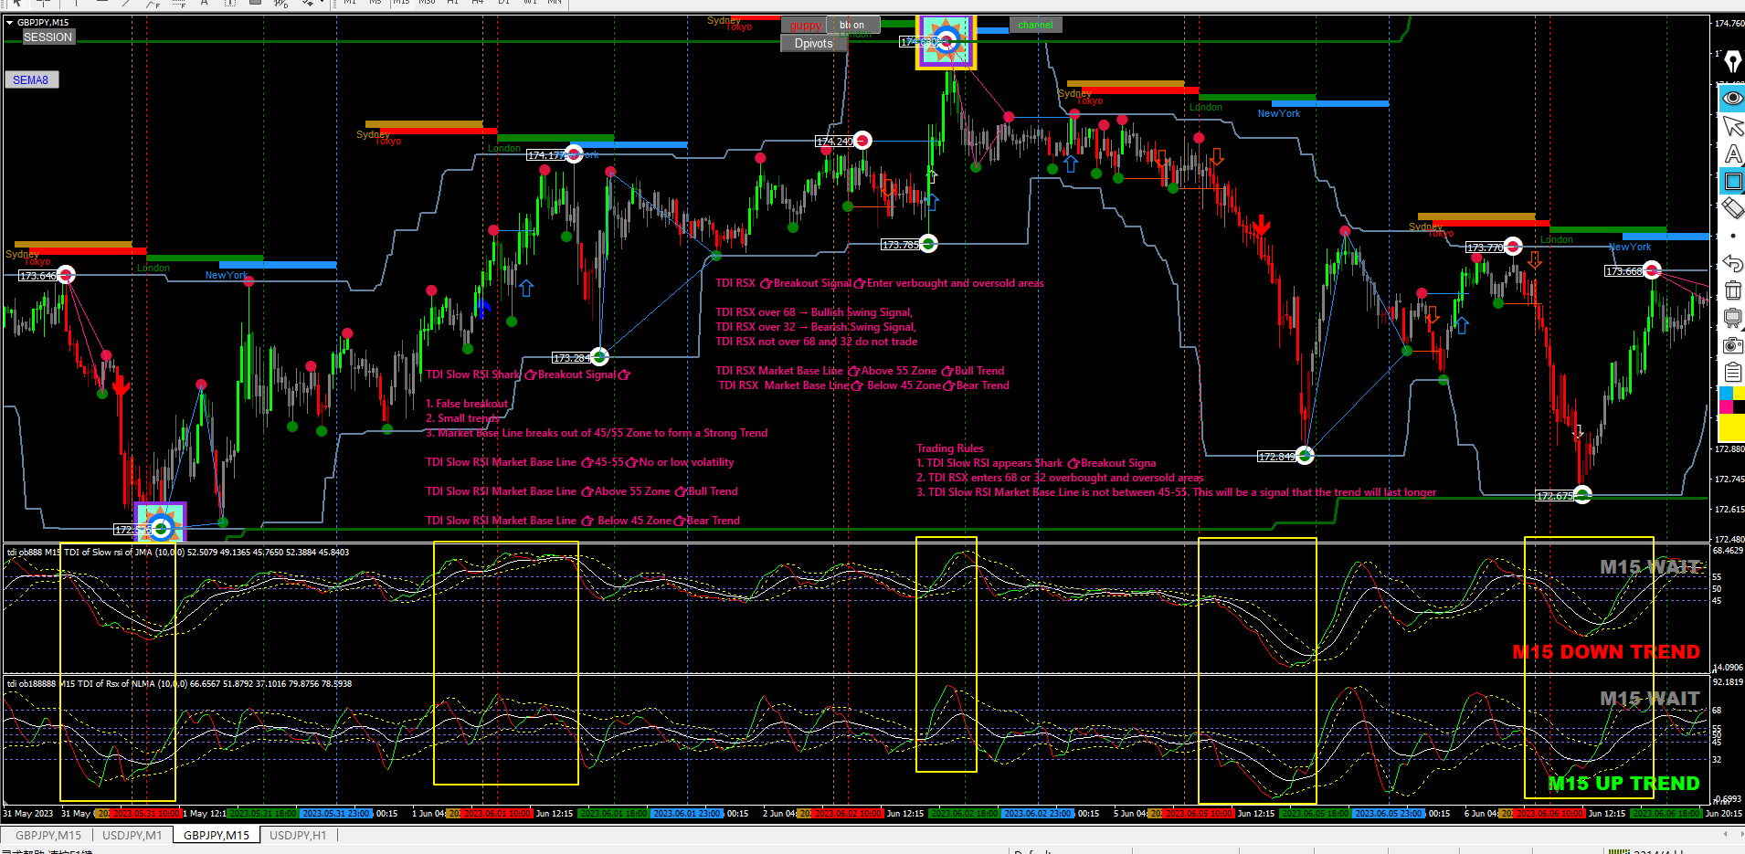The image size is (1745, 854).
Task: Switch off the bb on button
Action: (853, 26)
